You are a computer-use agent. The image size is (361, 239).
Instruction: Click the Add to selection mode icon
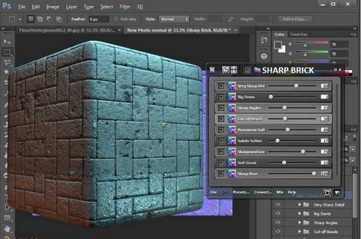coord(40,19)
